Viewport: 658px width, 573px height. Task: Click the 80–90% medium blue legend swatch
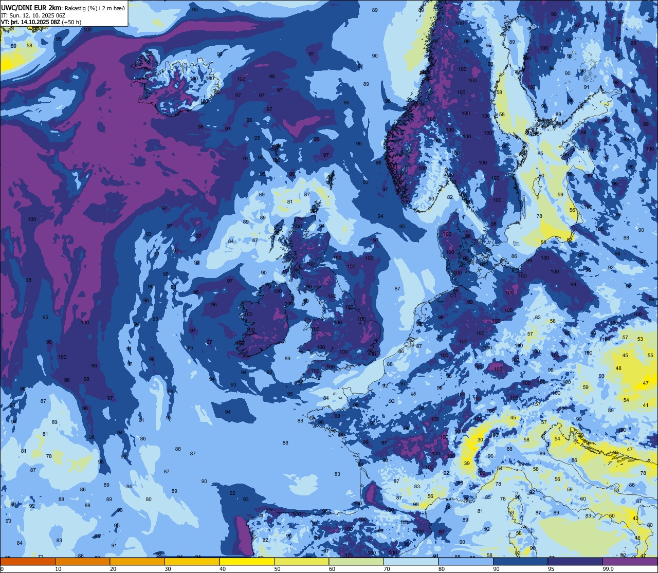(x=466, y=562)
